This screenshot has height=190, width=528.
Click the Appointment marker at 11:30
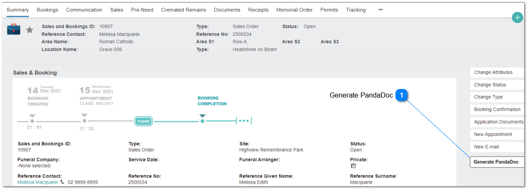(x=85, y=119)
